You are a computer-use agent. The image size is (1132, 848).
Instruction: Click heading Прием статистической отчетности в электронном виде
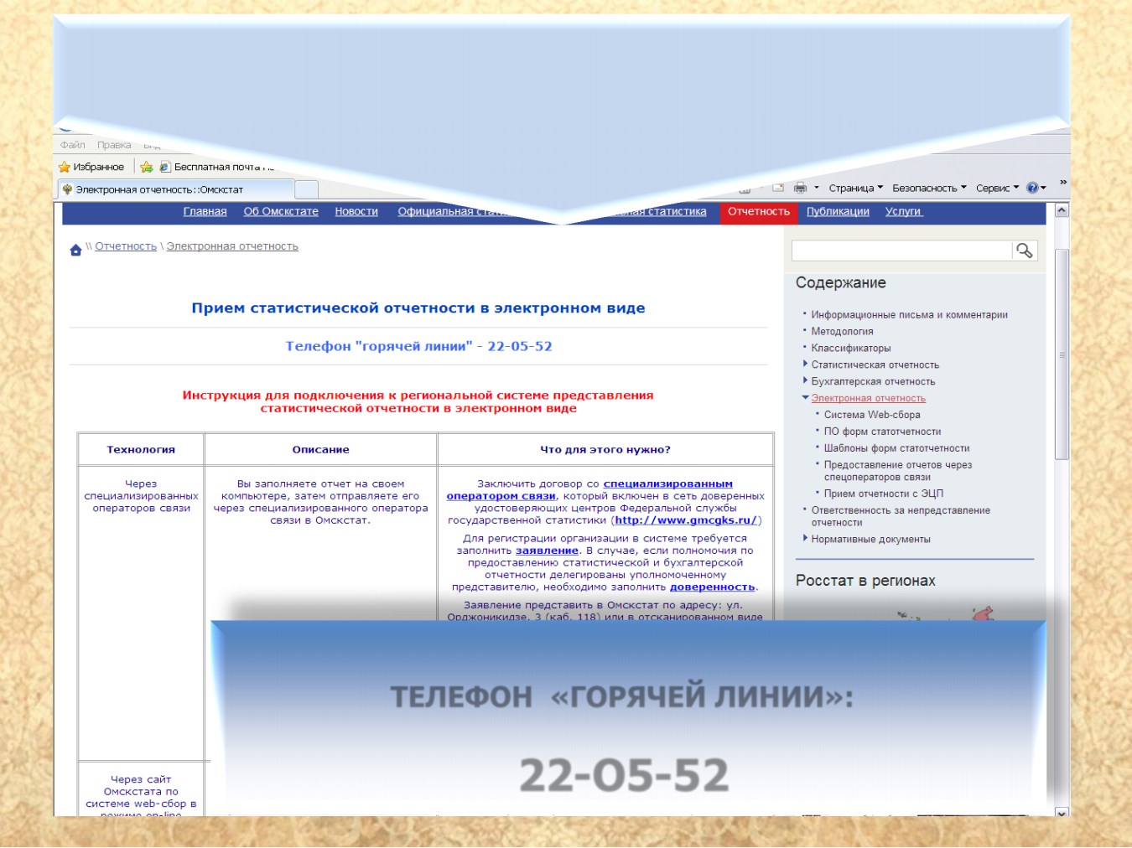[418, 308]
